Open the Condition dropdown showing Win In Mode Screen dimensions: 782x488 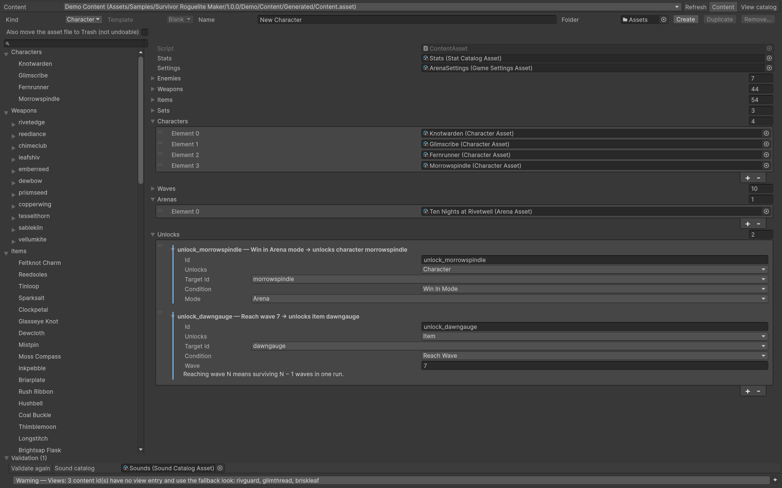coord(594,289)
